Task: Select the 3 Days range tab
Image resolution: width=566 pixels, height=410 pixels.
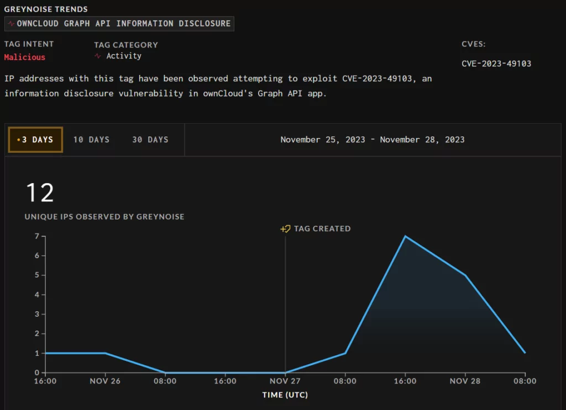Action: click(x=35, y=140)
